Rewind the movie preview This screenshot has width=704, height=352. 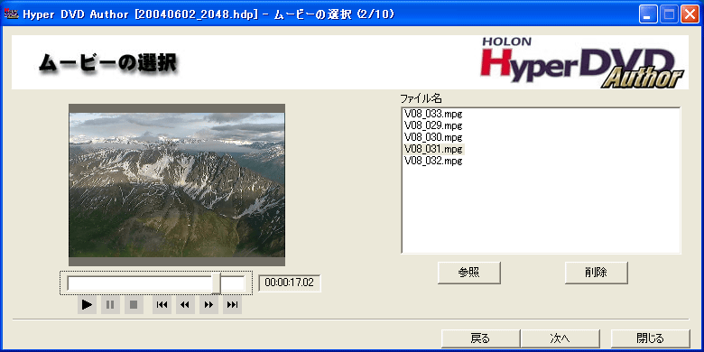click(x=185, y=305)
